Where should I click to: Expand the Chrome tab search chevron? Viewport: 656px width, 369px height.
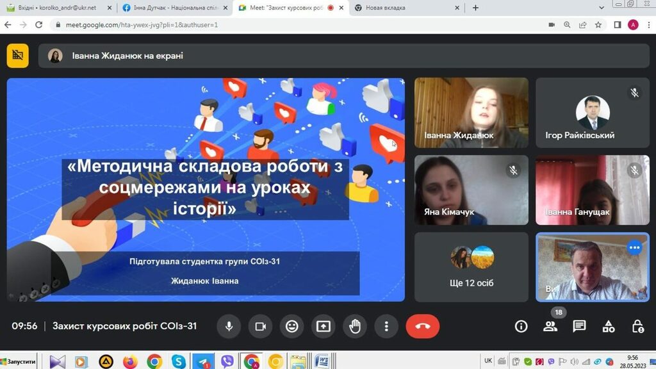pyautogui.click(x=602, y=8)
